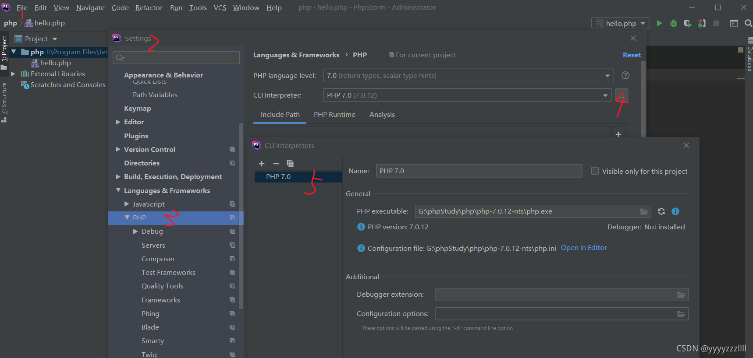Expand the Version Control settings node
The image size is (753, 358).
118,149
